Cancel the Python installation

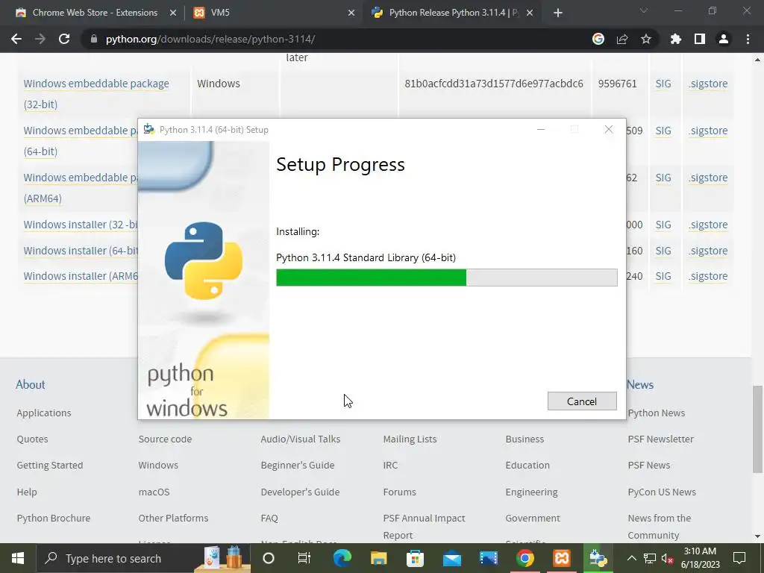(582, 401)
